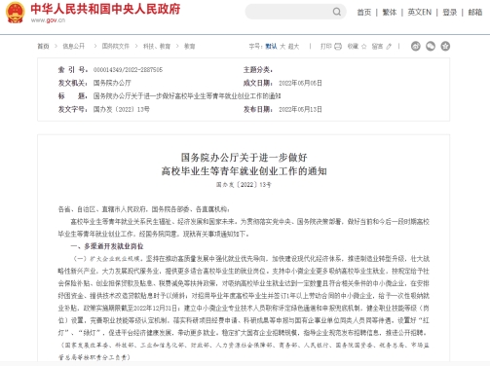490x367 pixels.
Task: Share to Qzone with the star circle icon
Action: [445, 46]
